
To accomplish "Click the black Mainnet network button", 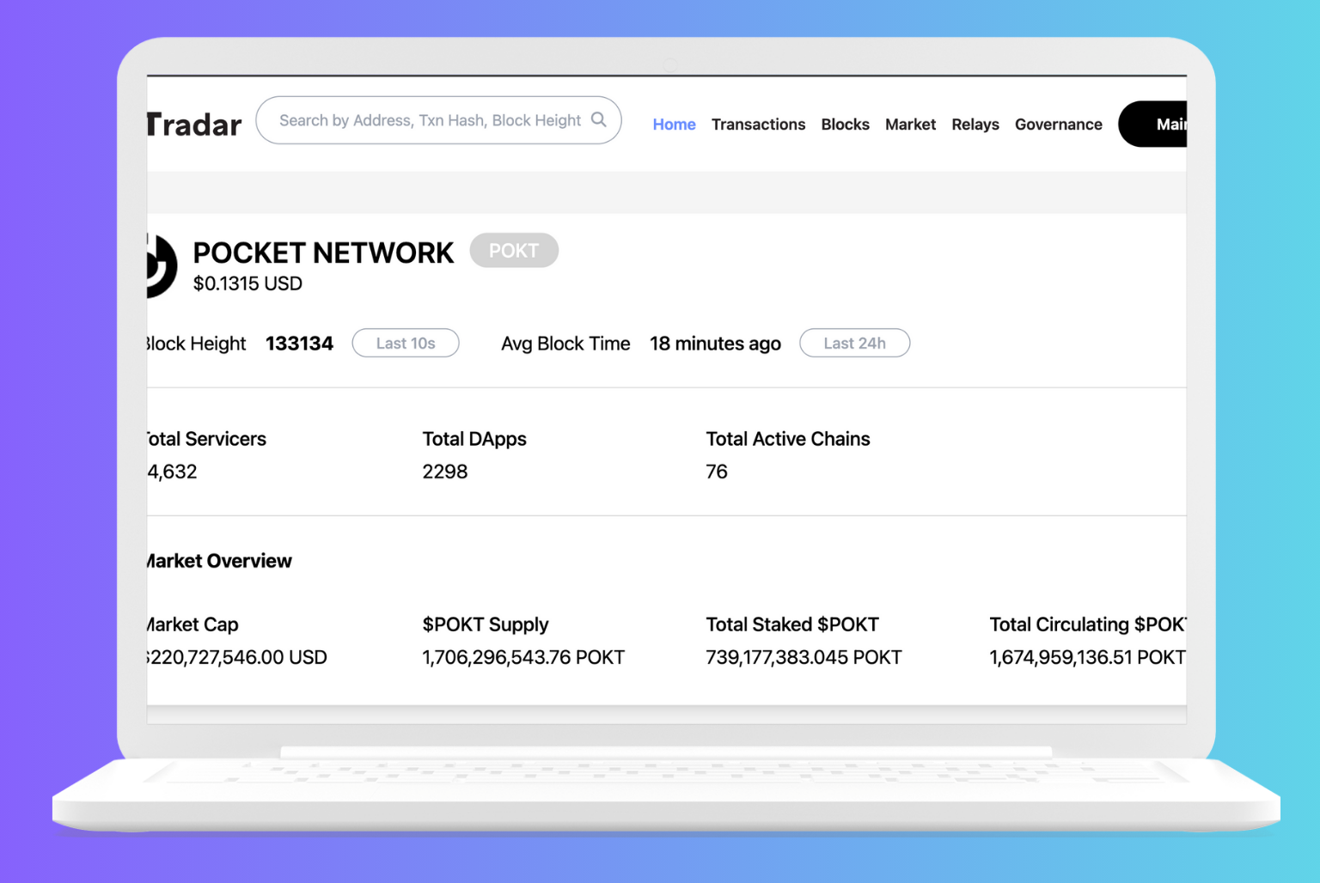I will coord(1152,125).
